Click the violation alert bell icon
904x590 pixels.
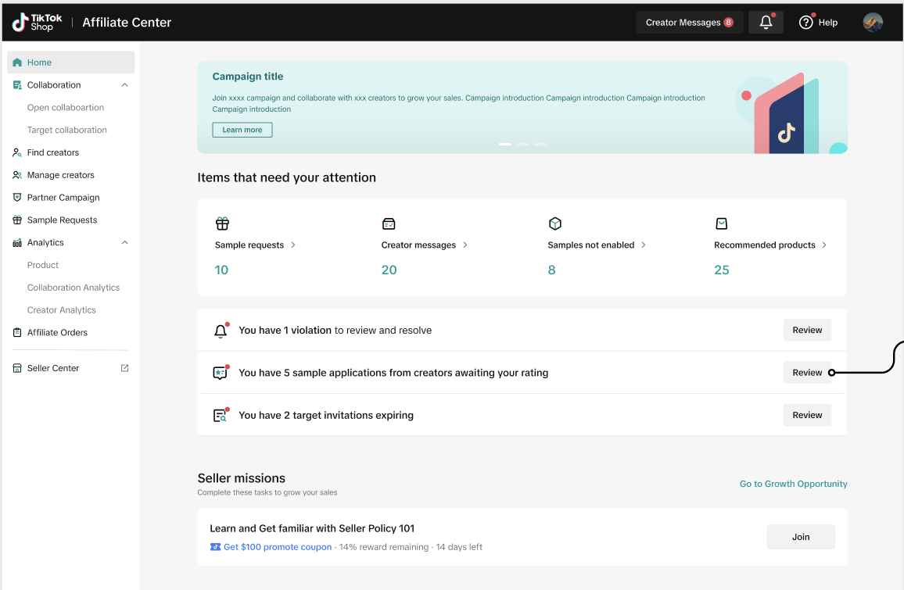click(221, 331)
